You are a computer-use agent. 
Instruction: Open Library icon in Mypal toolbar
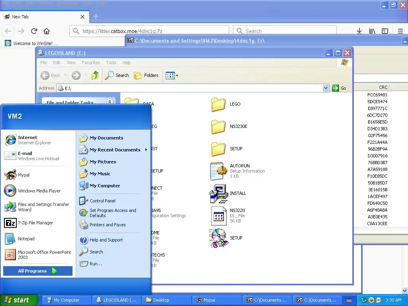tap(372, 31)
